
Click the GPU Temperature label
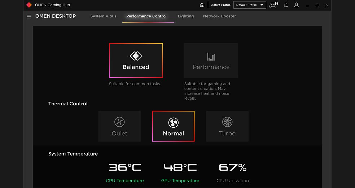pos(180,180)
